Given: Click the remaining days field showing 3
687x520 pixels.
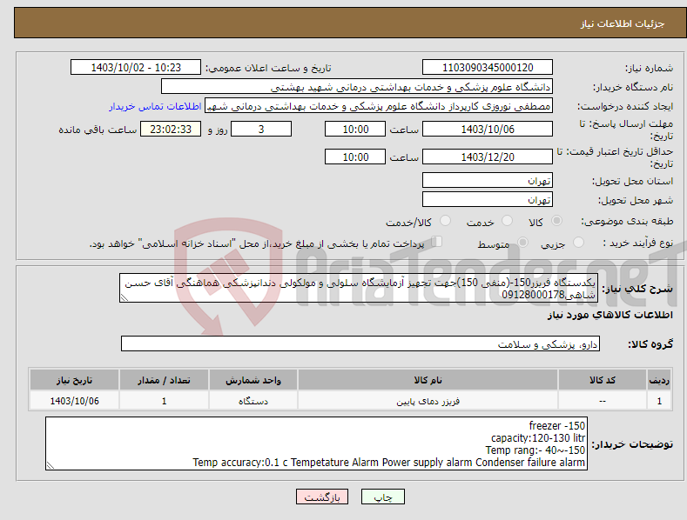Looking at the screenshot, I should [261, 129].
